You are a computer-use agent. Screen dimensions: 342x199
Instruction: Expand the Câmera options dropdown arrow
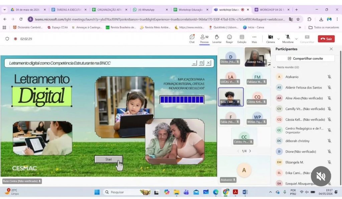tap(278, 39)
